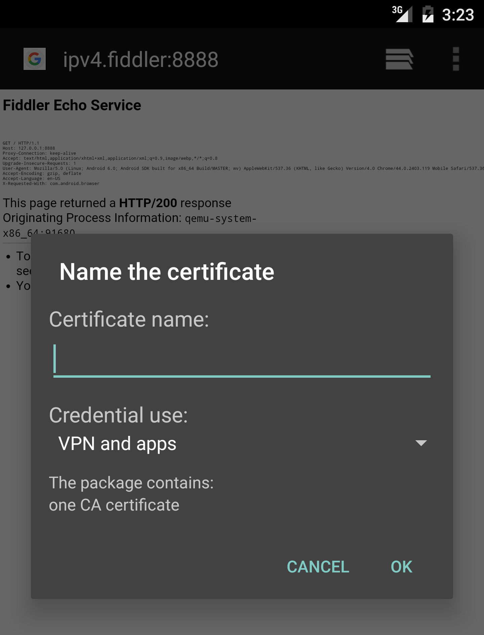Tap the 'Host: 127.0.0.1:8888' header line
The width and height of the screenshot is (484, 635).
pyautogui.click(x=29, y=148)
